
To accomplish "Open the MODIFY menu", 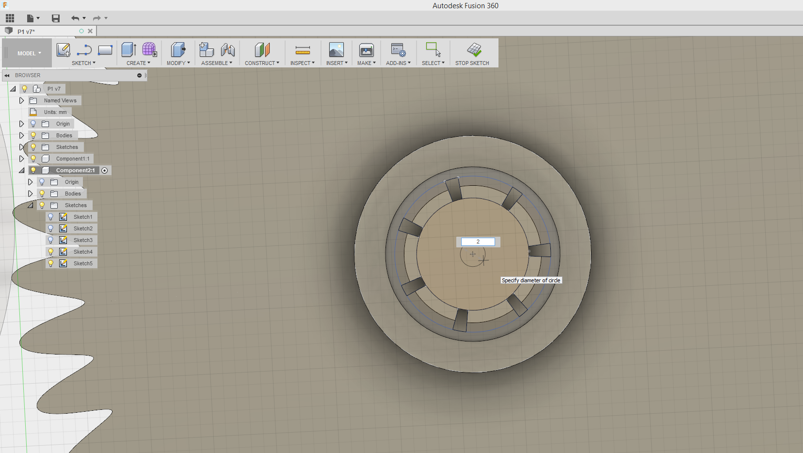I will coord(178,63).
